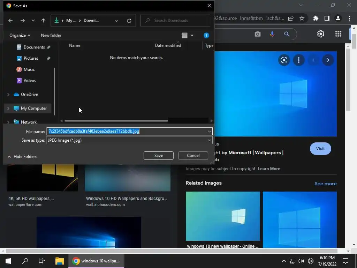Go forward in Save As dialog
The height and width of the screenshot is (268, 357).
click(x=23, y=21)
